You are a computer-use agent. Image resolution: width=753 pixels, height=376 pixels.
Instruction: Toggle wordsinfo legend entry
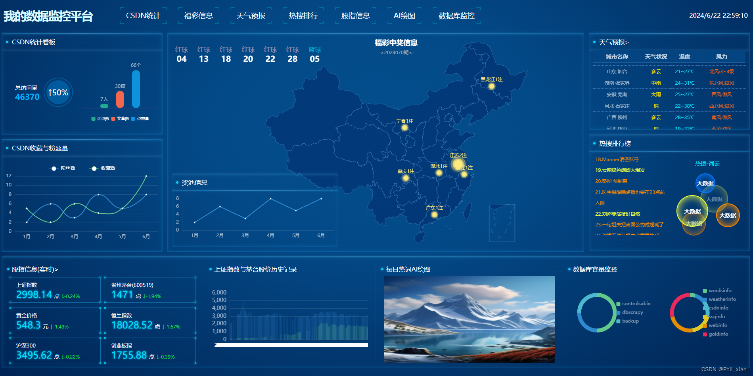[717, 291]
